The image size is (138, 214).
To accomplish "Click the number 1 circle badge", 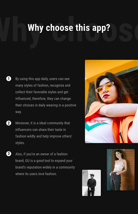I will click(9, 79).
